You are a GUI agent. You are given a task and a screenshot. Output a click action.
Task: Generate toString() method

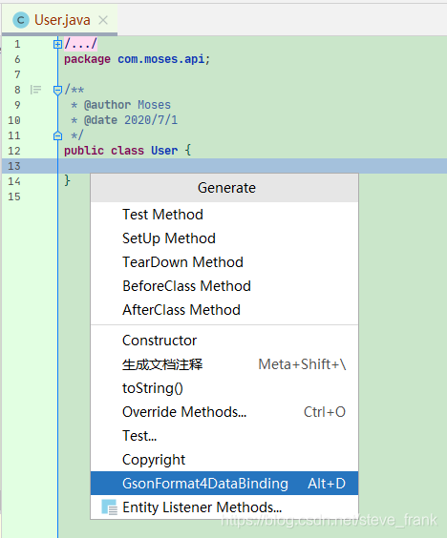tap(224, 388)
